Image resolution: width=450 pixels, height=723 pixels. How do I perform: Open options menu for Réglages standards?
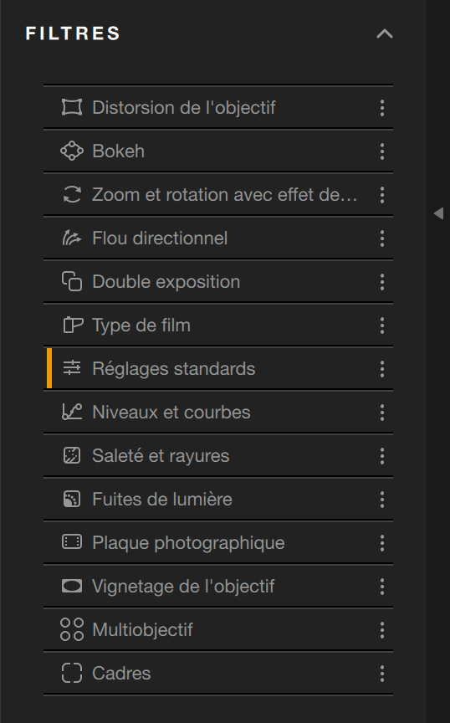(x=382, y=369)
